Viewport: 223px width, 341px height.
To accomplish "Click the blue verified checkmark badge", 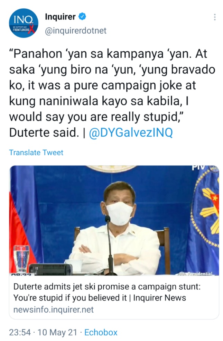I will [82, 17].
